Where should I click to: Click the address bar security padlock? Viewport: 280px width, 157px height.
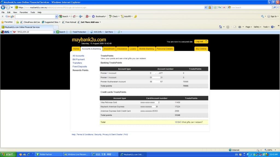(210, 7)
